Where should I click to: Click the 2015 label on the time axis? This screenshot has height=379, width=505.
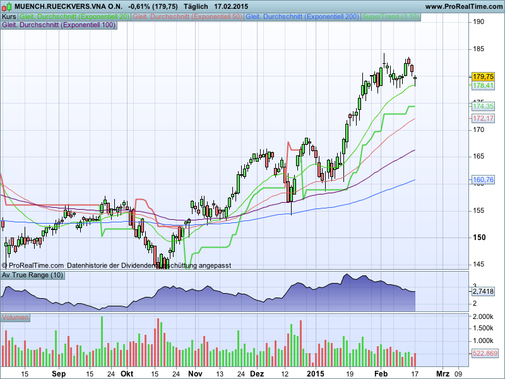316,374
